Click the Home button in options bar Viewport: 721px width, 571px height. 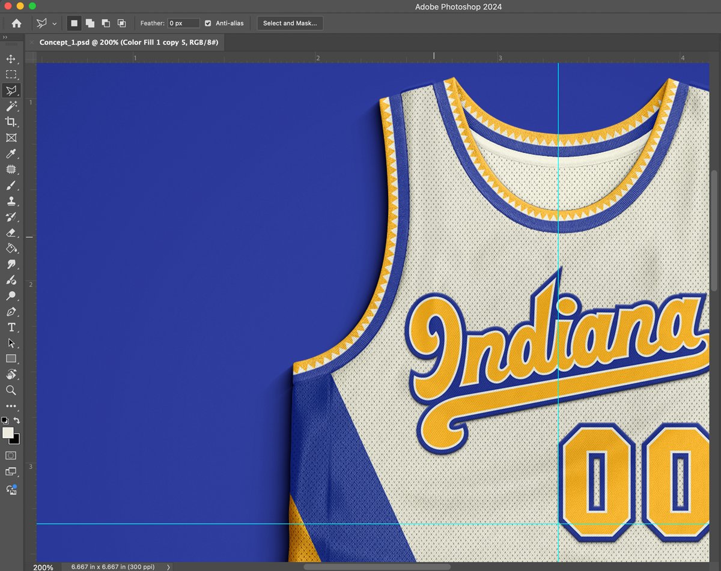(16, 23)
